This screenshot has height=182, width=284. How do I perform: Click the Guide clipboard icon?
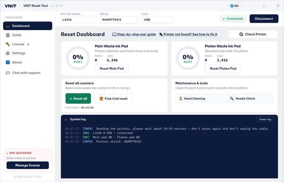8,35
